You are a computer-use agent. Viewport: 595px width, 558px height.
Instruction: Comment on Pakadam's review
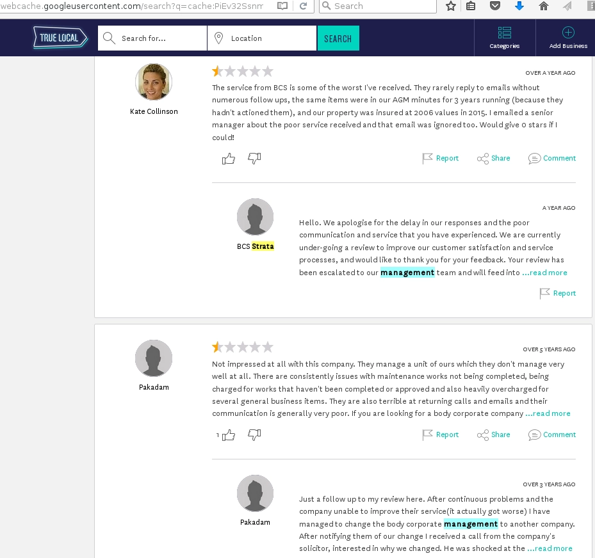[552, 434]
